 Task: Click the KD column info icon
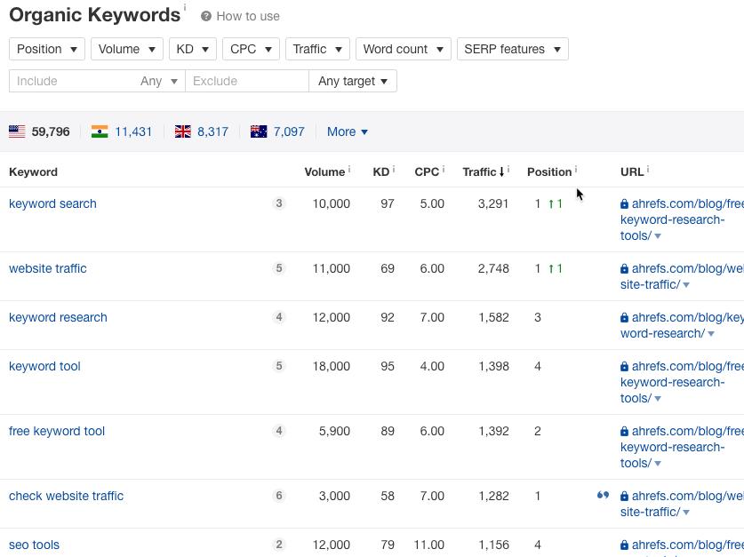(x=394, y=168)
